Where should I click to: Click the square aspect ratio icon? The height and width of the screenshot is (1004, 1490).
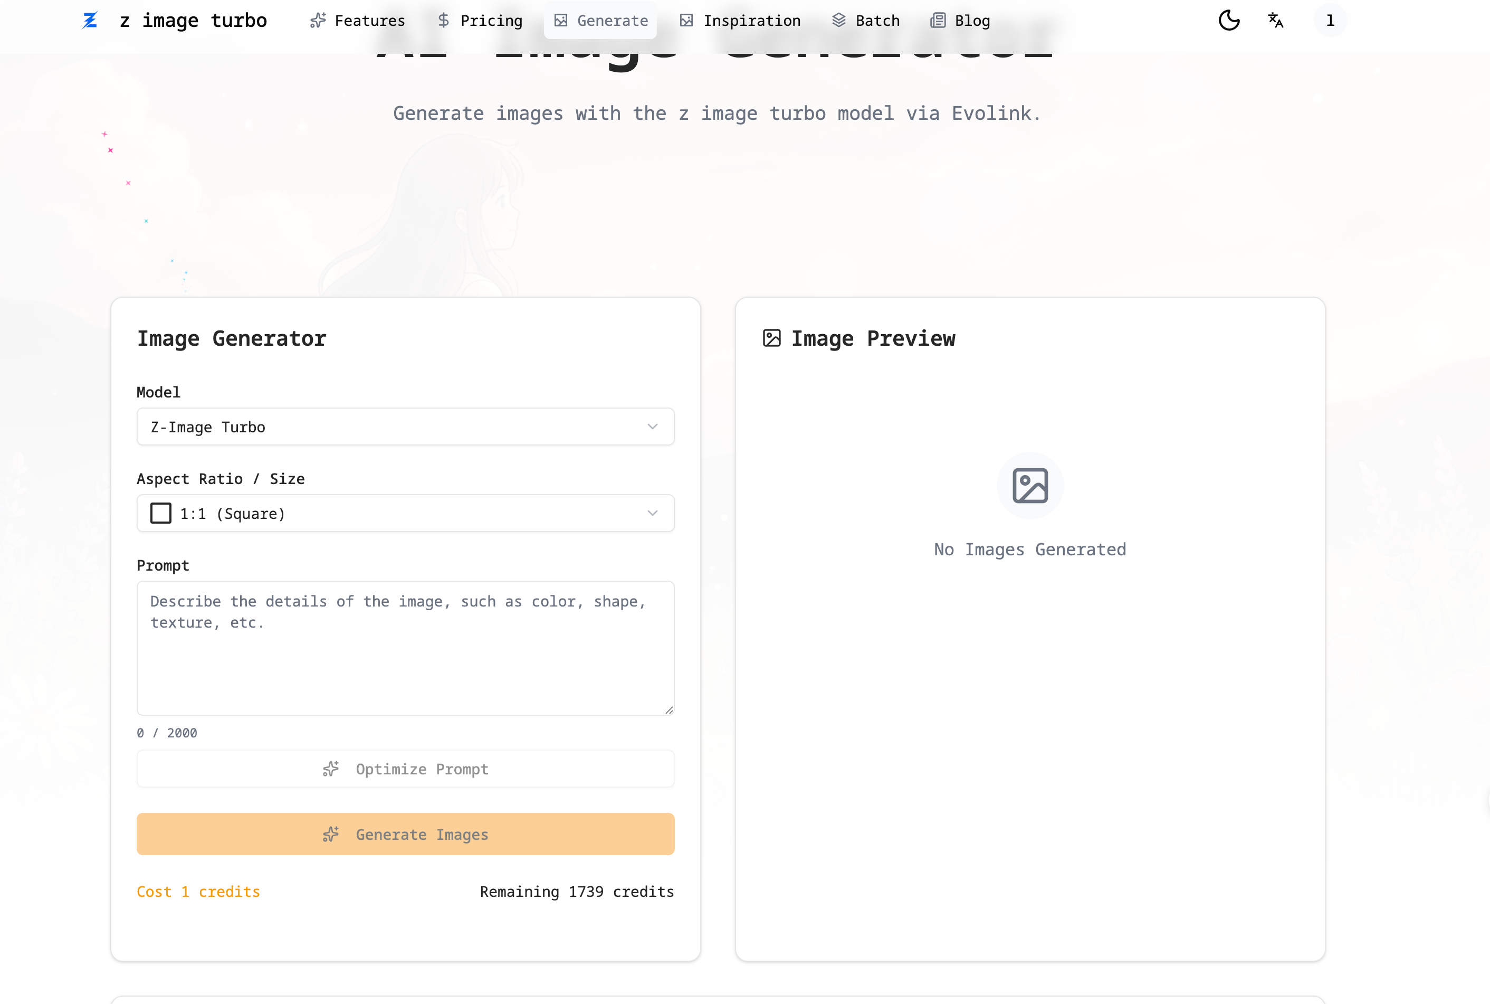point(160,514)
